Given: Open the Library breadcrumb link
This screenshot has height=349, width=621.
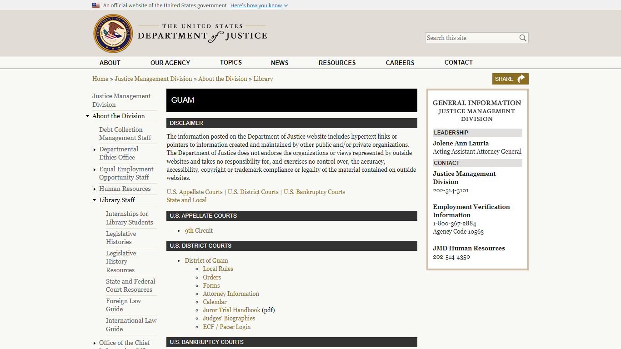Looking at the screenshot, I should click(x=263, y=79).
